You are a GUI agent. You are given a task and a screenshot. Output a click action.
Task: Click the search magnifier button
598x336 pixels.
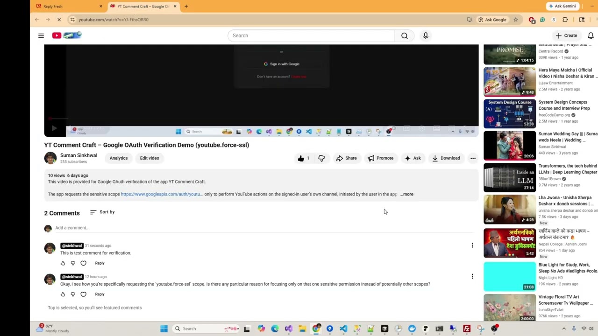405,35
